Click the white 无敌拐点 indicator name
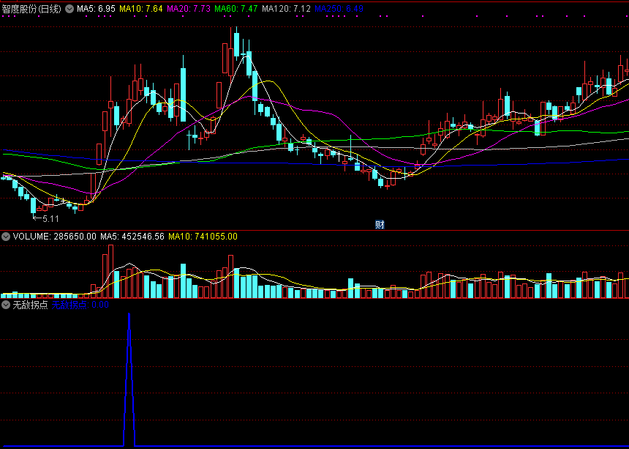Image resolution: width=629 pixels, height=449 pixels. [x=30, y=305]
